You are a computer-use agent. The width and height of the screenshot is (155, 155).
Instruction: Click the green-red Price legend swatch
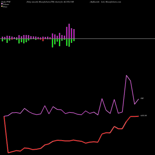pos(2,7)
